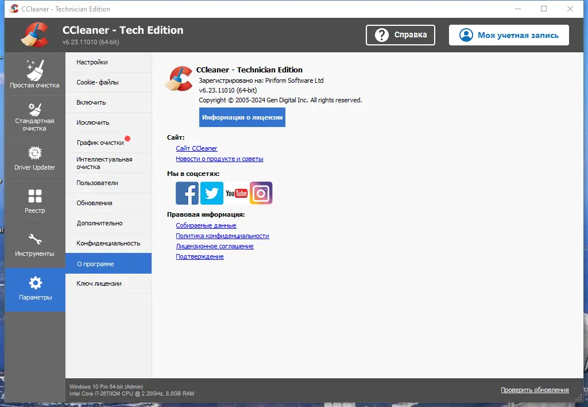This screenshot has width=588, height=407.
Task: Click the Информация о лицензии button
Action: coord(242,117)
